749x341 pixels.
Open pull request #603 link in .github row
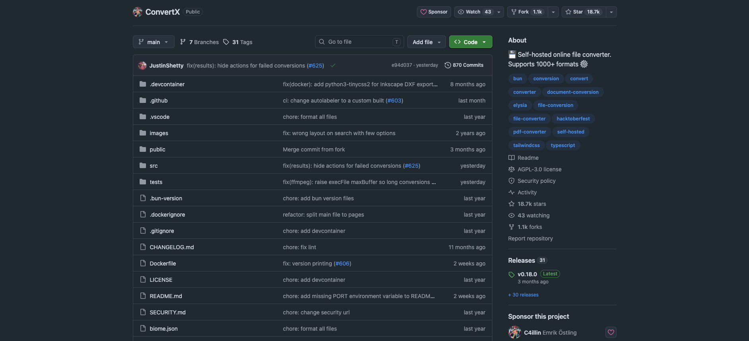(395, 101)
